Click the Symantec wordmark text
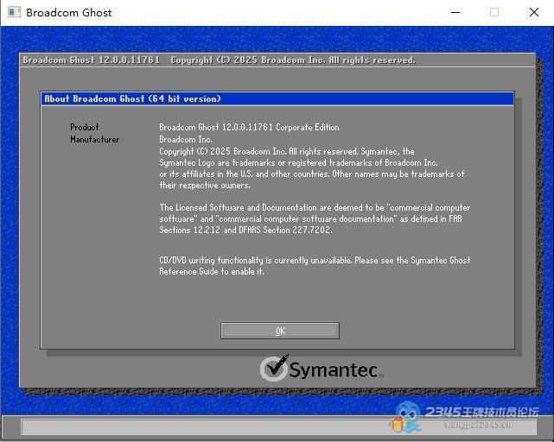The image size is (554, 442). 334,370
